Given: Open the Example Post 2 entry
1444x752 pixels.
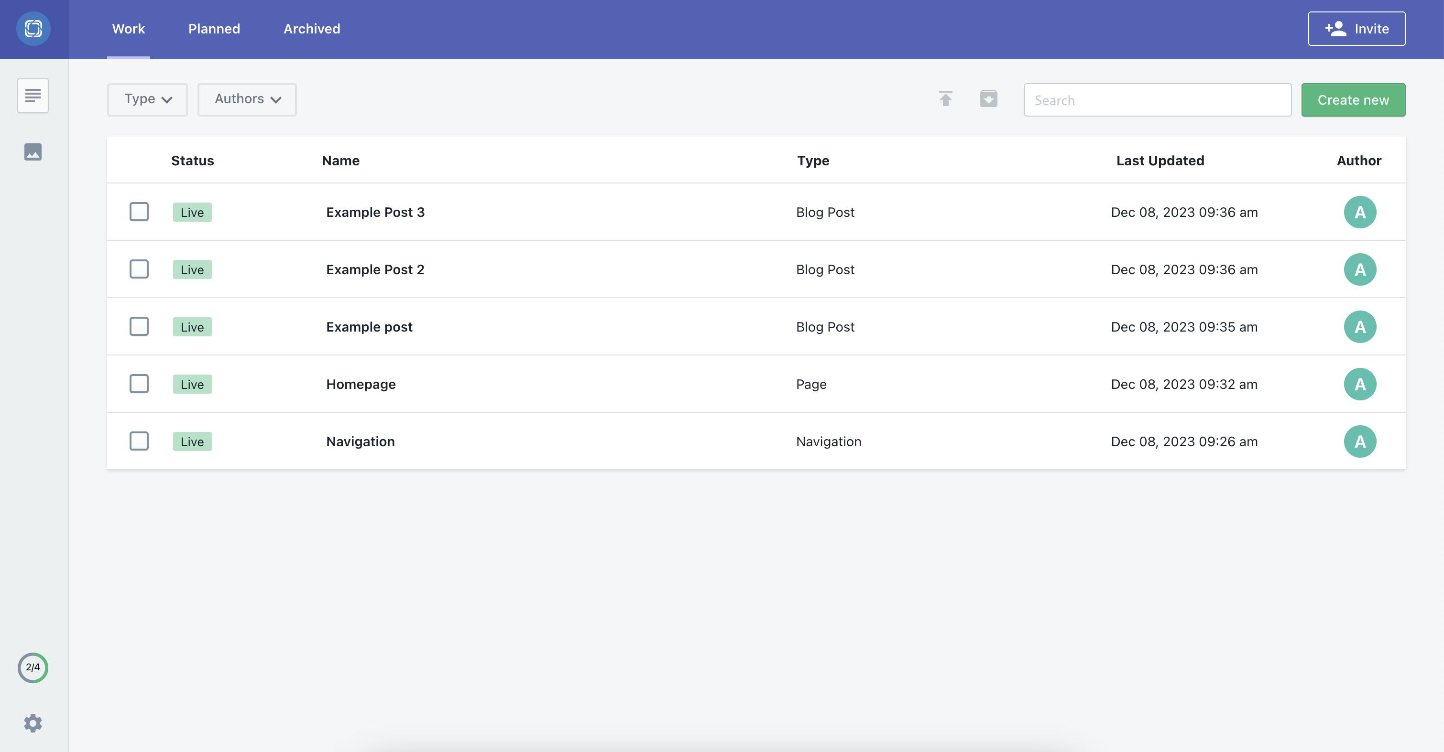Looking at the screenshot, I should pos(374,269).
